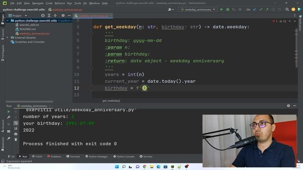Expand External Libraries node
The image size is (303, 170).
tap(8, 38)
